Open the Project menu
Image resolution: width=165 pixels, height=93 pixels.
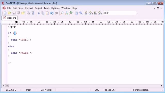[x=38, y=8]
